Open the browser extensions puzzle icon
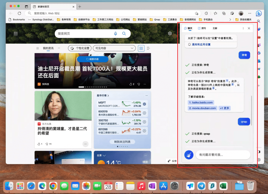Viewport: 268px width, 194px height. [x=206, y=13]
